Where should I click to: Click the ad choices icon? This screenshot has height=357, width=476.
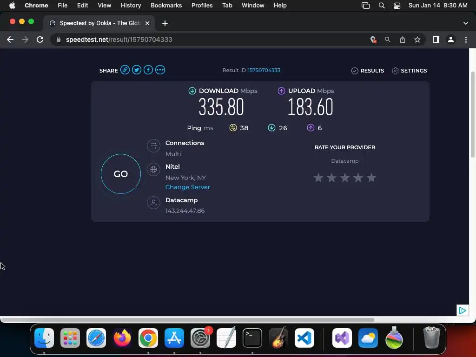point(463,310)
